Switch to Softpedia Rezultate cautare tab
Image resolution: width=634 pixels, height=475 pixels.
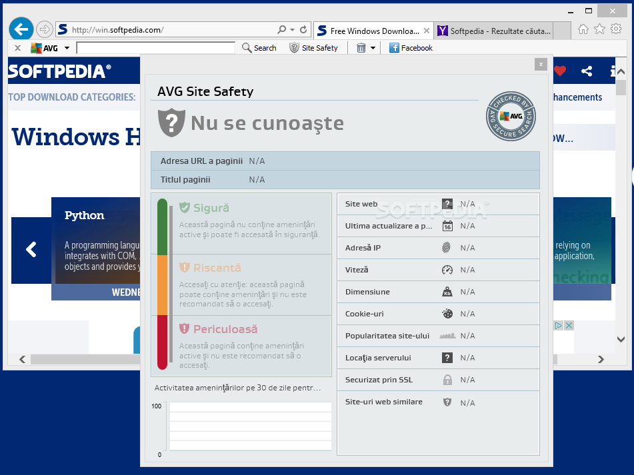pyautogui.click(x=494, y=31)
